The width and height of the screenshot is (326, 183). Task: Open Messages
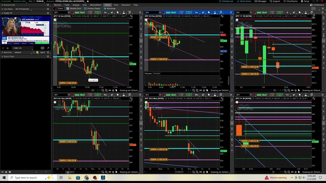(261, 1)
